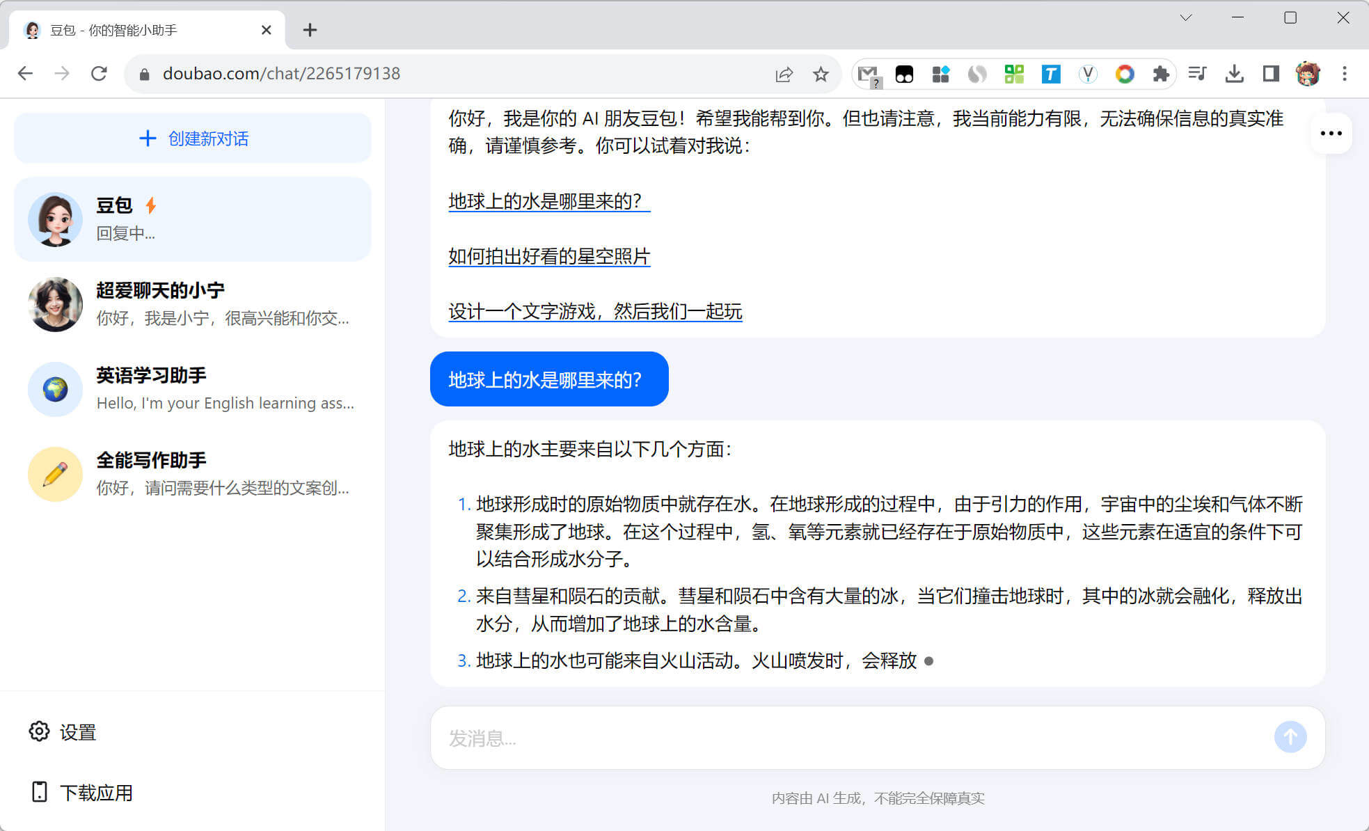
Task: Open the Chrome extensions puzzle icon
Action: click(1160, 74)
